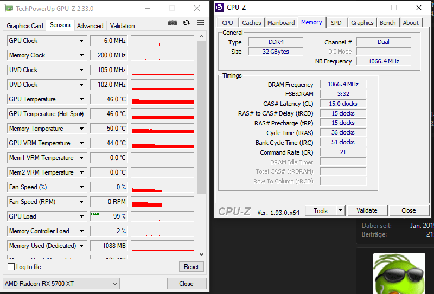434x294 pixels.
Task: Click the NB Frequency 1066.4 MHz field
Action: coord(384,61)
